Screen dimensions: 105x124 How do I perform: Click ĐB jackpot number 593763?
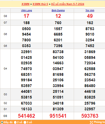90,116
